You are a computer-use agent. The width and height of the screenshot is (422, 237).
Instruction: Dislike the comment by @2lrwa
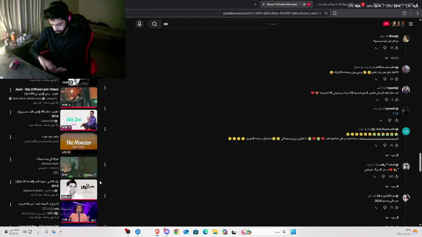pyautogui.click(x=385, y=48)
